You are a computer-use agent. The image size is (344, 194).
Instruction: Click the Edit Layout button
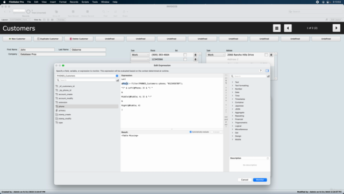335,20
